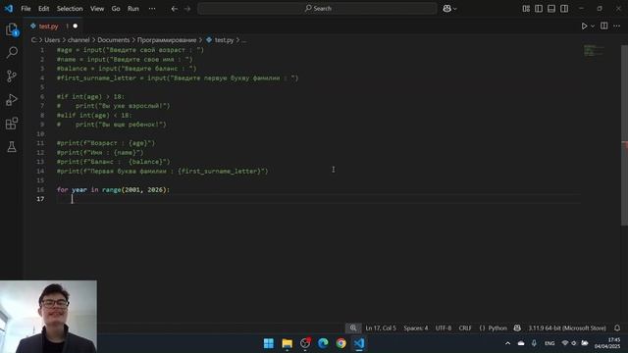Click the test.py breadcrumb item
The width and height of the screenshot is (628, 353).
tap(220, 40)
